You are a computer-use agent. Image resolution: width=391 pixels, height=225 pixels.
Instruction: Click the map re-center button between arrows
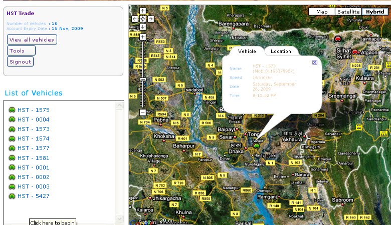tap(143, 19)
